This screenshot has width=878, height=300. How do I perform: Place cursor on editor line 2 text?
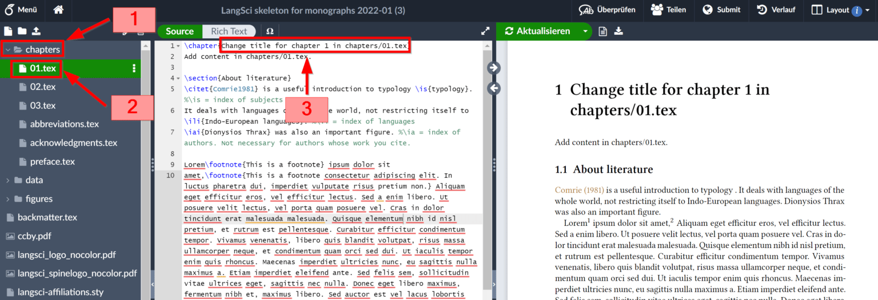point(248,56)
